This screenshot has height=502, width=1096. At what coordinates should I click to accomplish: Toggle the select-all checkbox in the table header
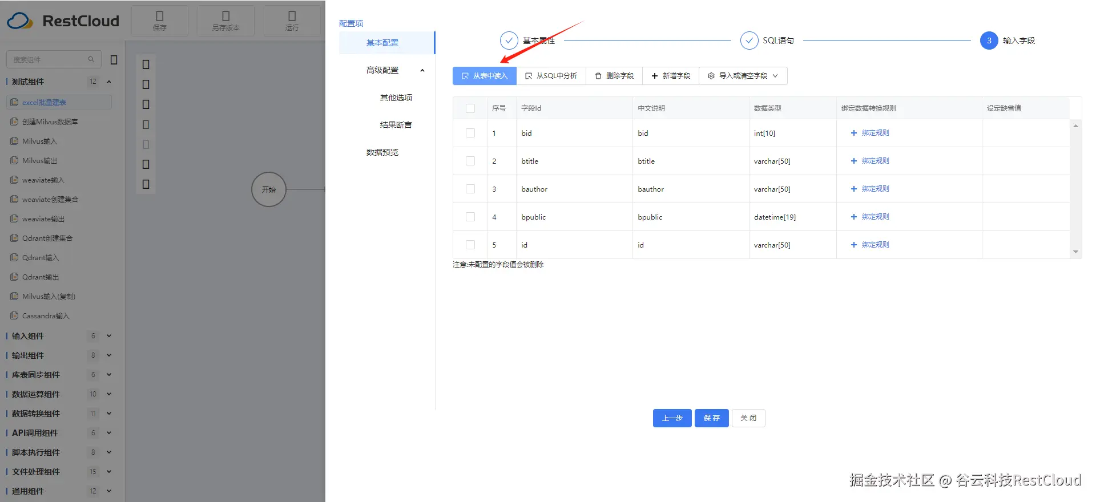[x=470, y=108]
